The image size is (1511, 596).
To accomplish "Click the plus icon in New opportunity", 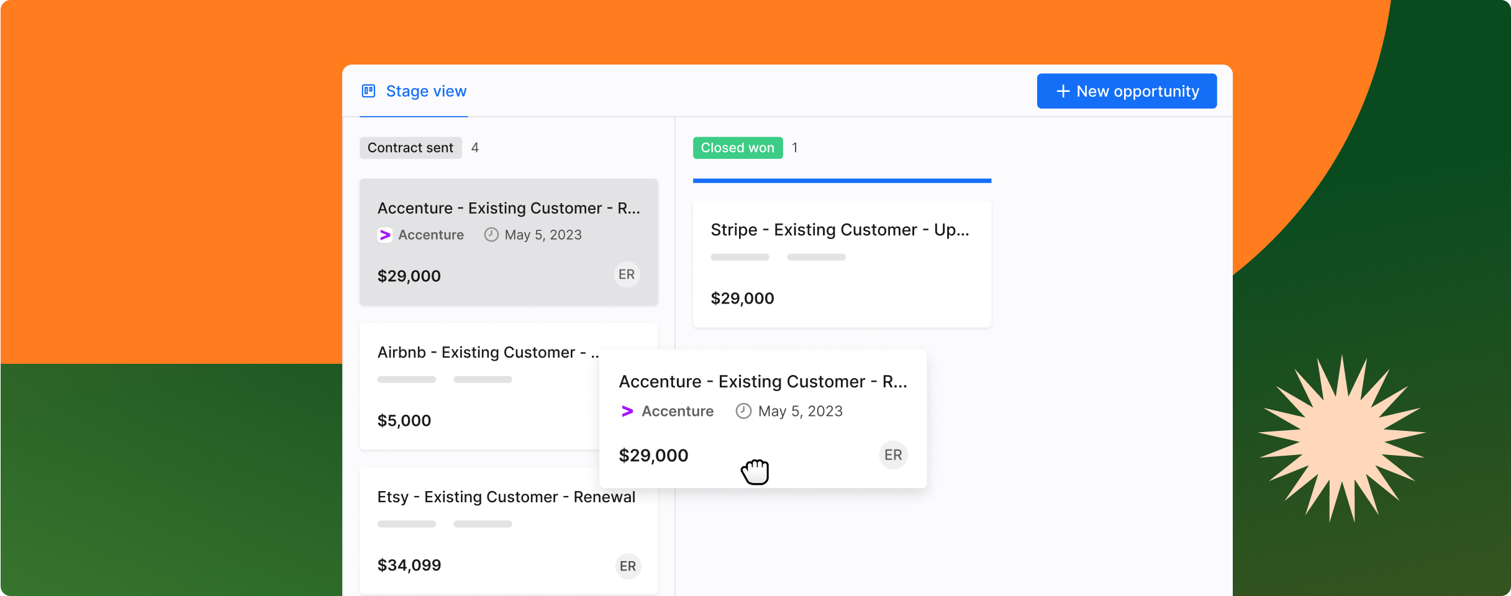I will [1063, 91].
